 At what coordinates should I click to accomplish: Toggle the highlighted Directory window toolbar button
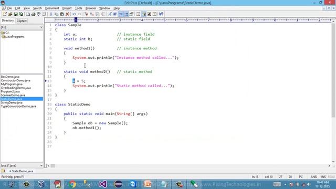(x=144, y=14)
